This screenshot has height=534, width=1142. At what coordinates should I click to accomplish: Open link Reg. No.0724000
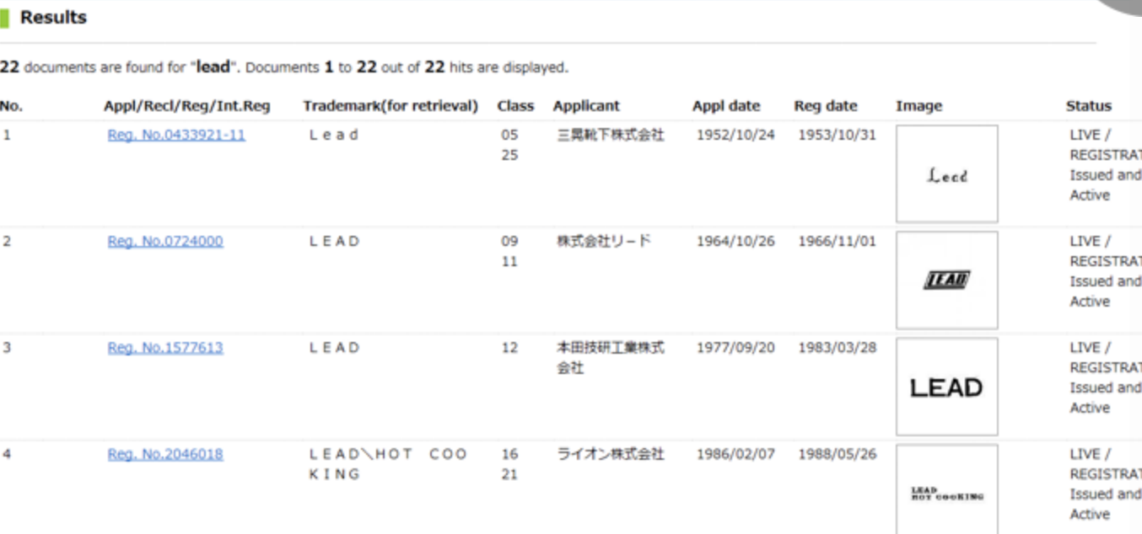[x=165, y=241]
